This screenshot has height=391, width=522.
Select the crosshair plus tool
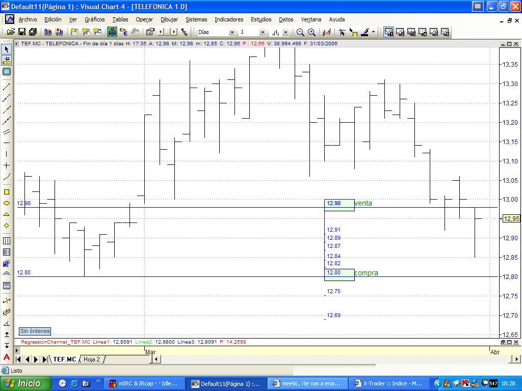point(6,165)
